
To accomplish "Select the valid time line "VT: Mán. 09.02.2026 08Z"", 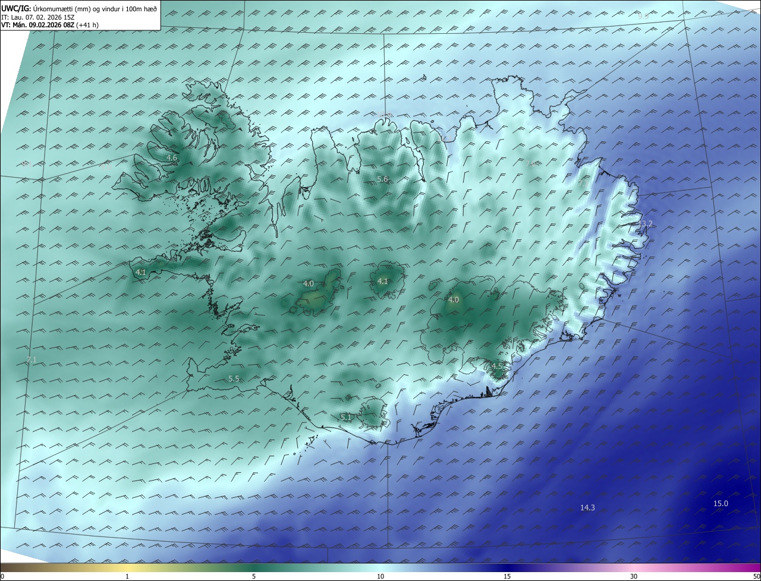I will (x=39, y=25).
